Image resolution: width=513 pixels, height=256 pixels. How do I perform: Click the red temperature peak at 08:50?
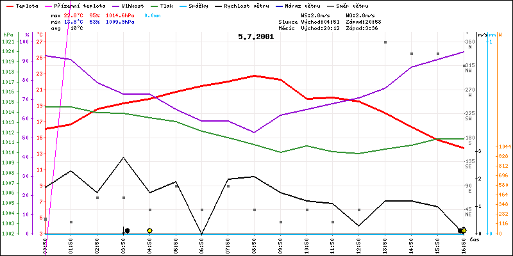(x=254, y=76)
